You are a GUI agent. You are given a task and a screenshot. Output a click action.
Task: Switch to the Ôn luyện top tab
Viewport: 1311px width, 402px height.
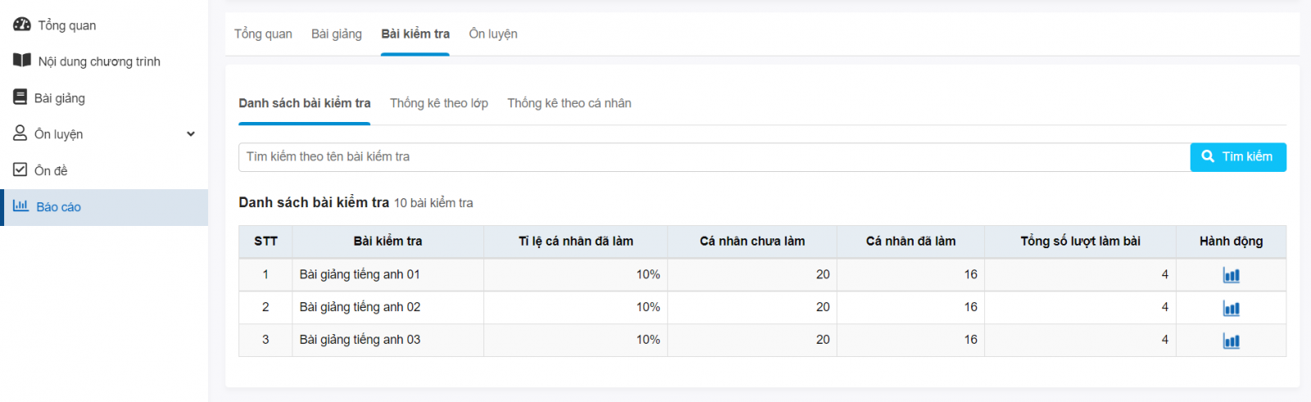(493, 34)
